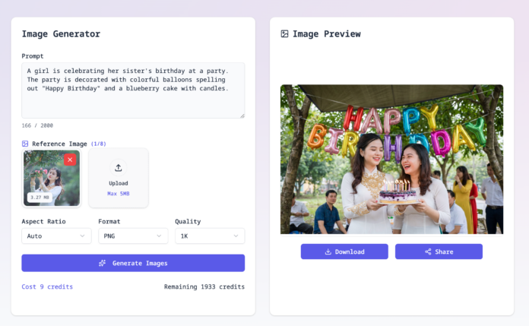Image resolution: width=529 pixels, height=326 pixels.
Task: Click the Upload Max 5MB tile
Action: click(x=118, y=178)
